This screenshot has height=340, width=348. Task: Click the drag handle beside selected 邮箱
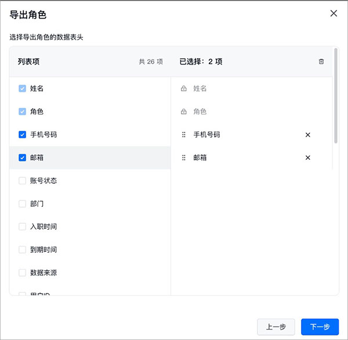point(184,158)
